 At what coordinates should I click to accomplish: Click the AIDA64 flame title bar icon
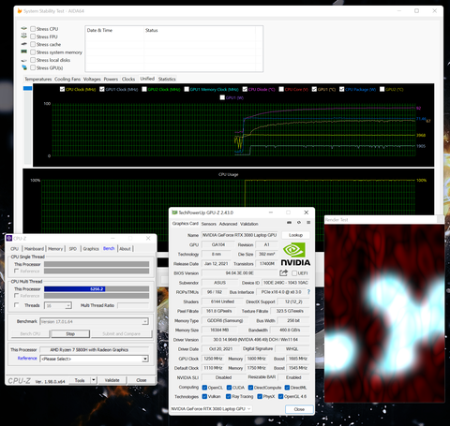pos(20,11)
